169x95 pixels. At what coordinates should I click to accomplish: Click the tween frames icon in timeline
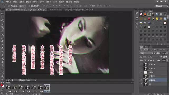coord(32,94)
